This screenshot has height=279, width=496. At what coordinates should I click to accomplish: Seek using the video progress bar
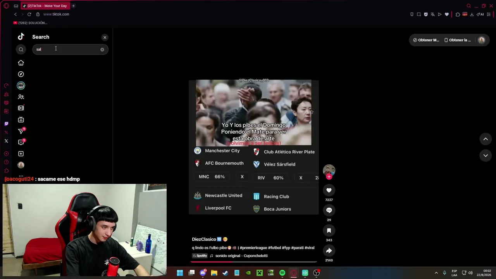click(x=253, y=262)
